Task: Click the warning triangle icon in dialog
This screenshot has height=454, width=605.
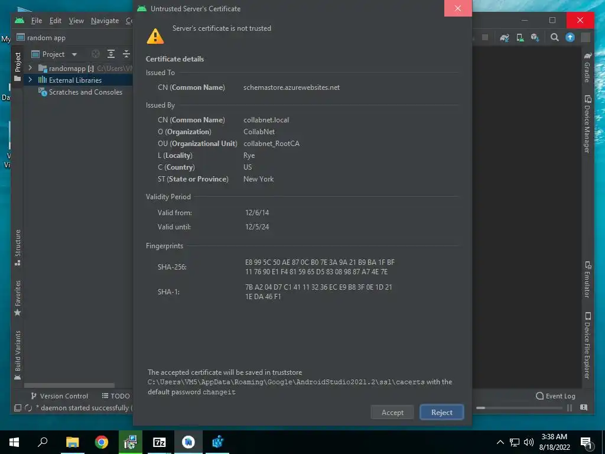Action: [155, 36]
